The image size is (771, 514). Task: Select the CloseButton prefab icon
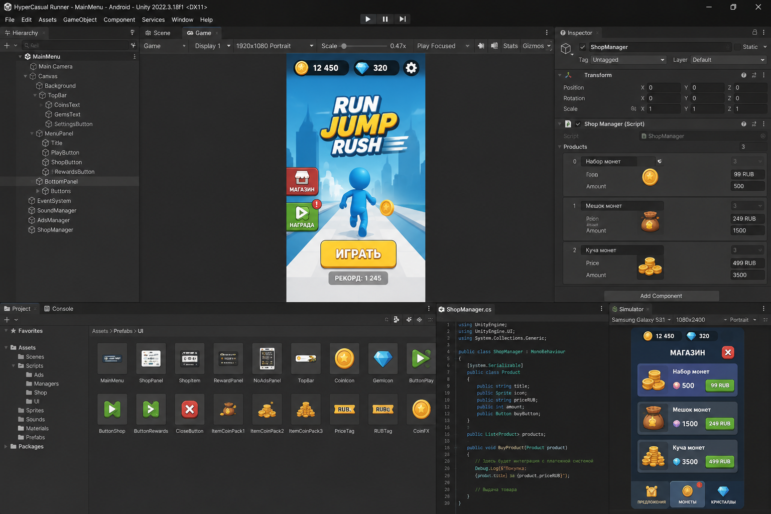190,410
